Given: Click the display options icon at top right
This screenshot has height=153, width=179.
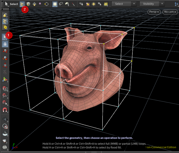Looking at the screenshot, I should coord(177,4).
